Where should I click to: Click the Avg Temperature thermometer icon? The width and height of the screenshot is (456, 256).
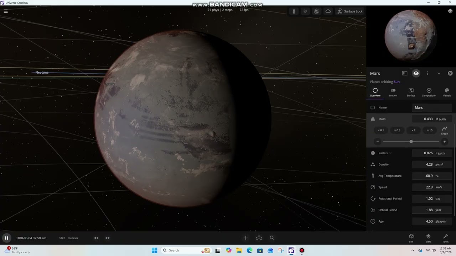tap(373, 176)
